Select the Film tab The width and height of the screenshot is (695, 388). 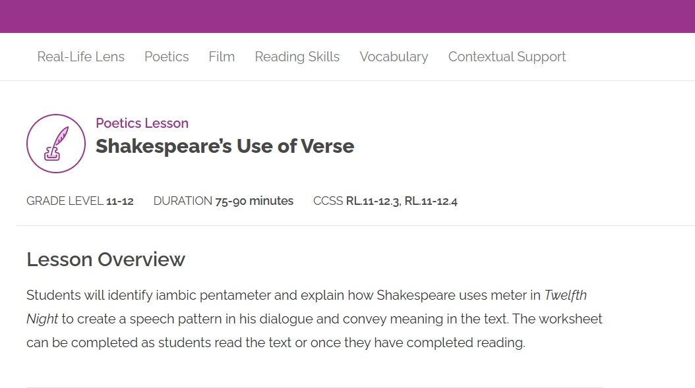click(x=222, y=57)
